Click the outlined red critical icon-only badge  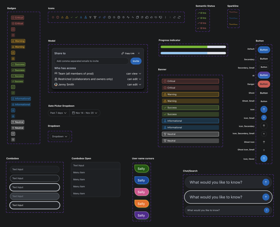point(13,29)
